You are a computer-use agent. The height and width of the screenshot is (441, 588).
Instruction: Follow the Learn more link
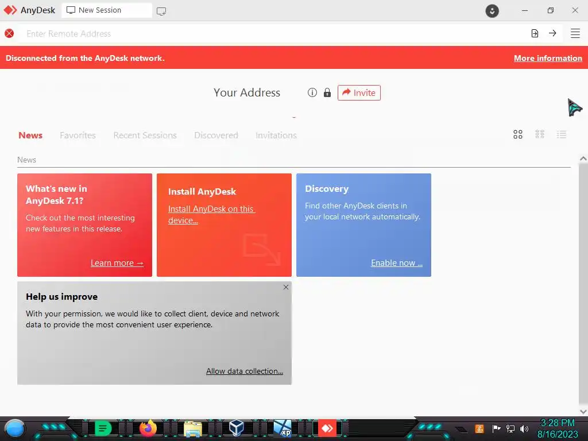(x=117, y=263)
